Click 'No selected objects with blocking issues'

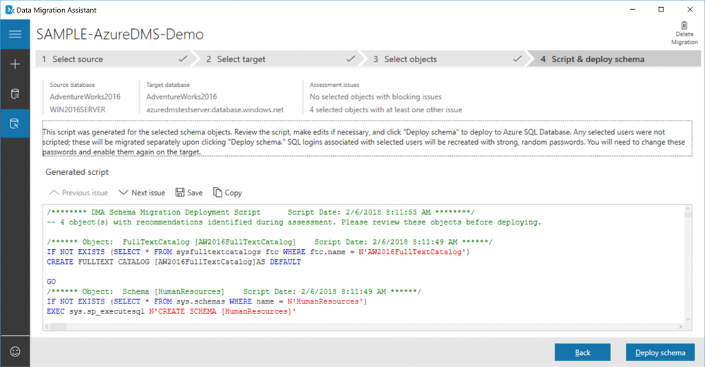click(375, 97)
